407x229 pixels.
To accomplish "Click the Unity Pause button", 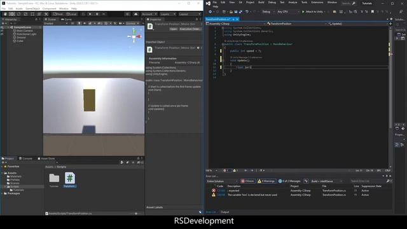I will (x=97, y=14).
